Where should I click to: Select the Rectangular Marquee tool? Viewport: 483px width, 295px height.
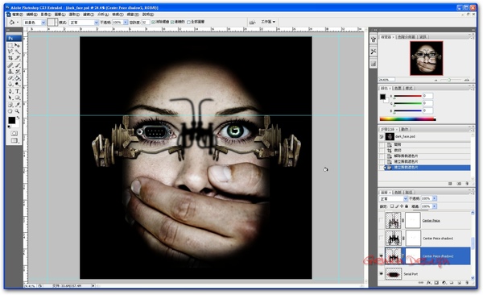coord(10,45)
